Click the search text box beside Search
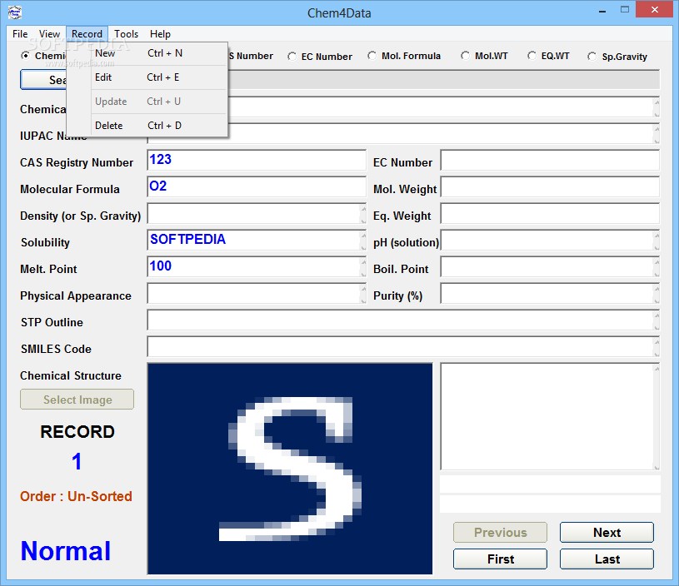 coord(443,80)
